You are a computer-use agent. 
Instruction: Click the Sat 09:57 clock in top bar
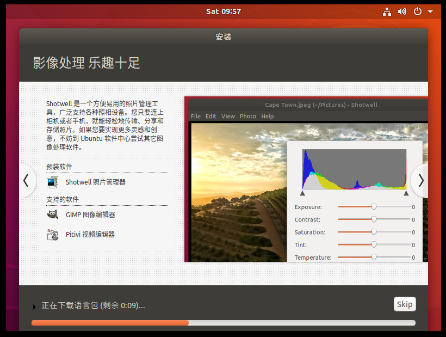click(224, 11)
